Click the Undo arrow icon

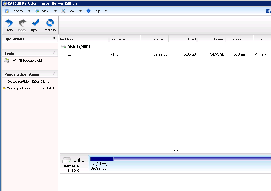[9, 23]
